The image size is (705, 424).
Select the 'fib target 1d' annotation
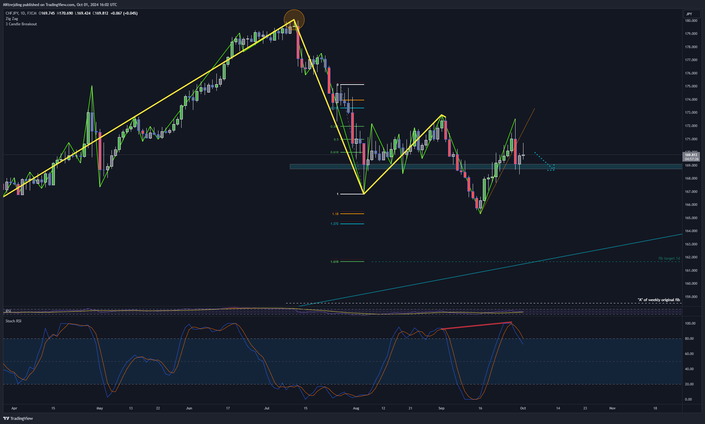click(x=669, y=258)
